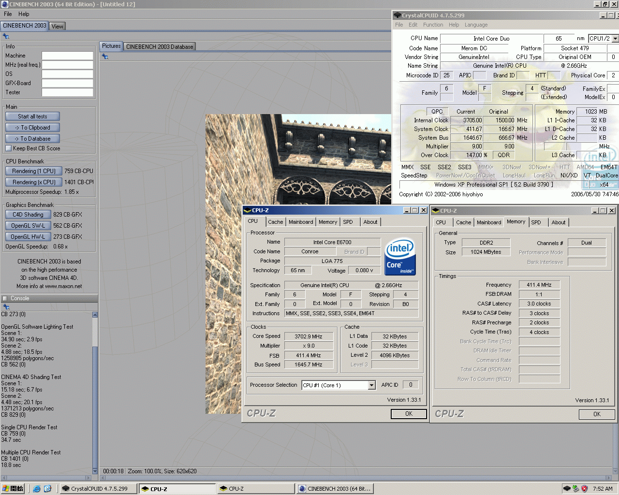Open the Memory tab in left CPU-Z window
Screen dimensions: 619x495
(328, 222)
